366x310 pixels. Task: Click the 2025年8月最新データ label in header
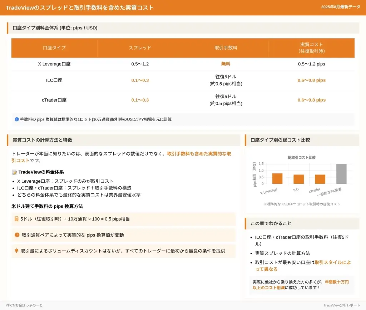(340, 7)
